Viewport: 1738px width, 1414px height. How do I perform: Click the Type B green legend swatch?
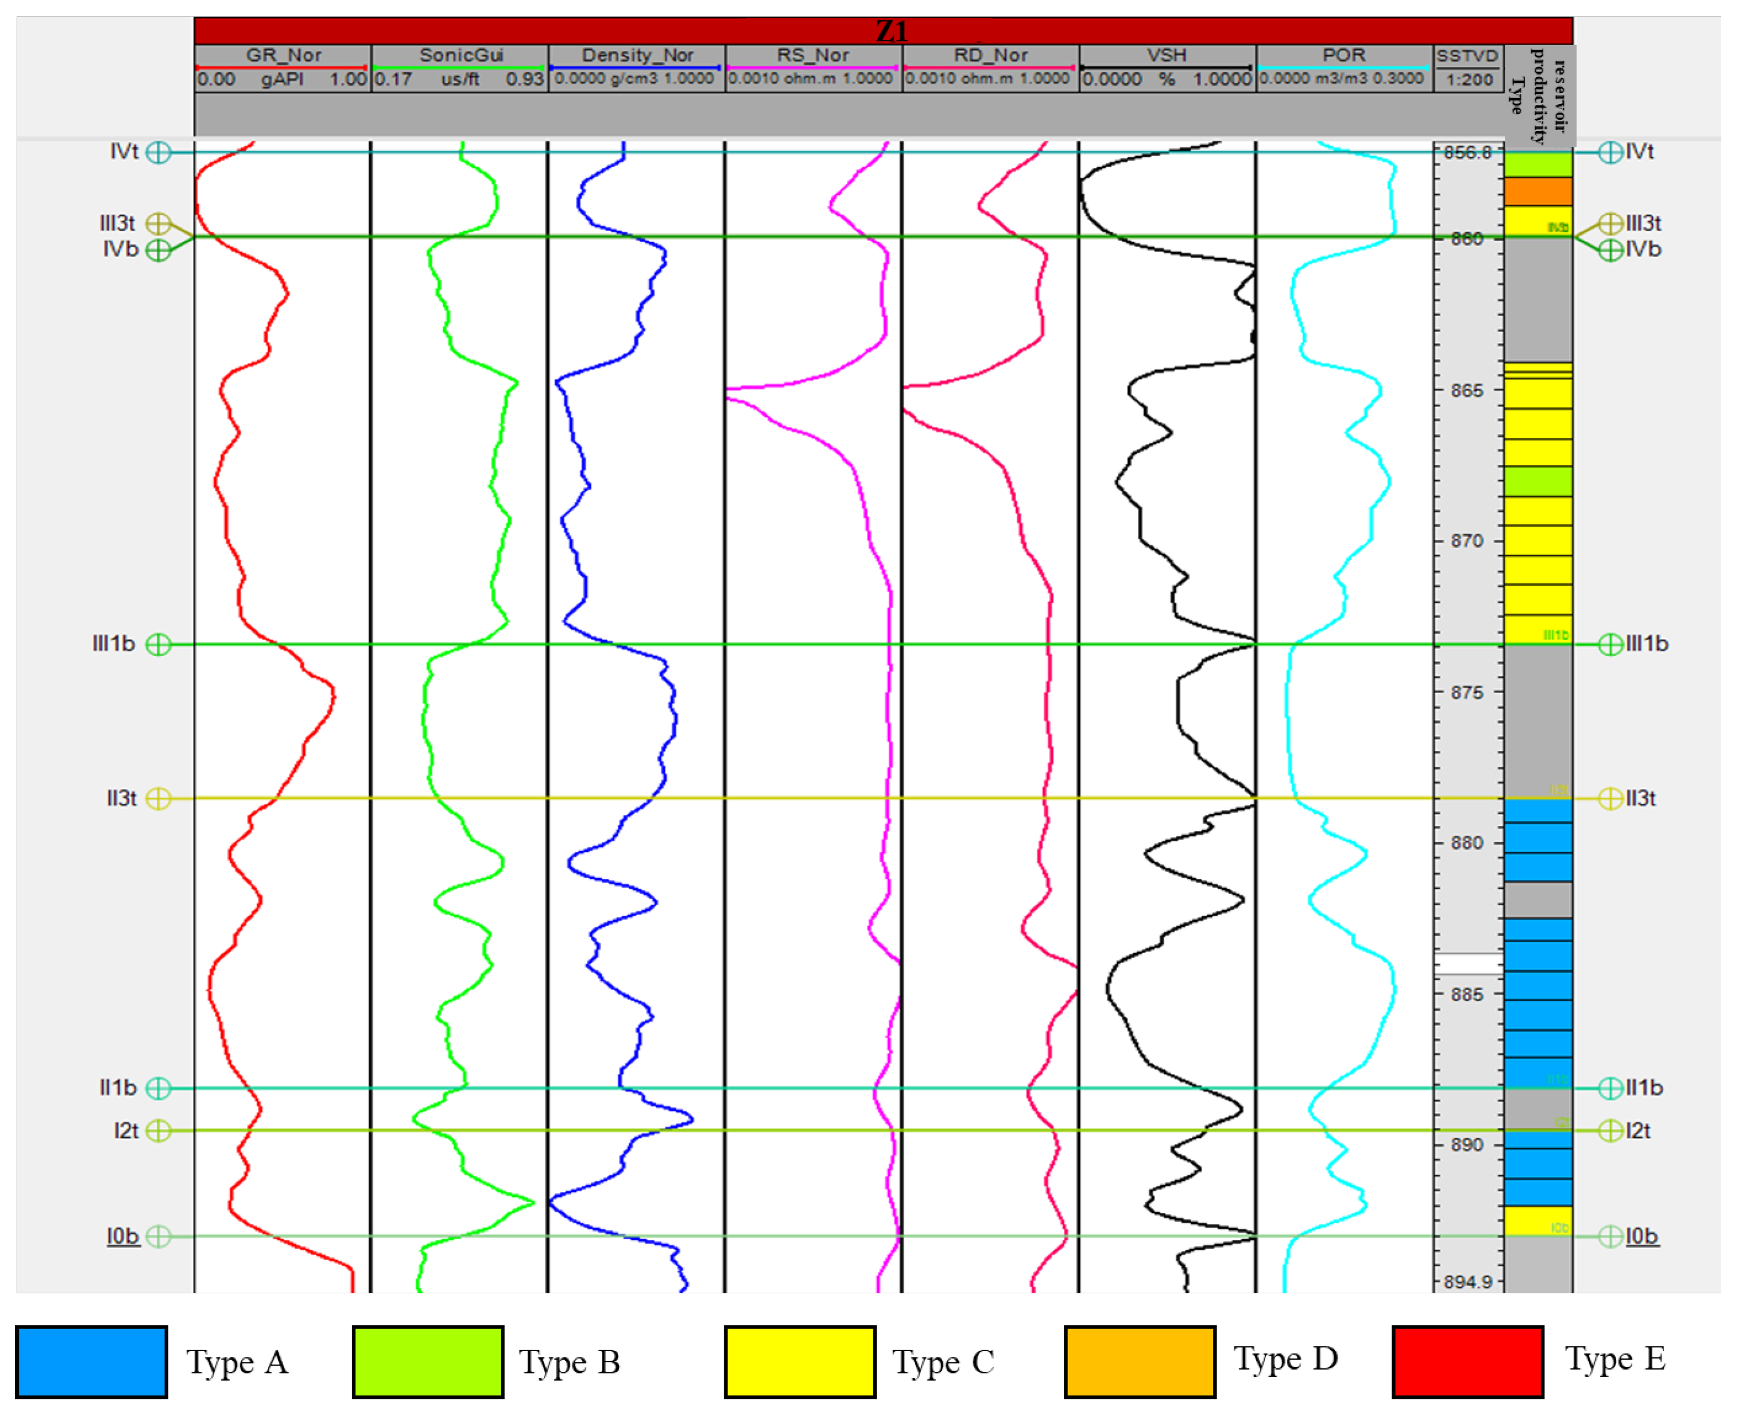(x=427, y=1362)
